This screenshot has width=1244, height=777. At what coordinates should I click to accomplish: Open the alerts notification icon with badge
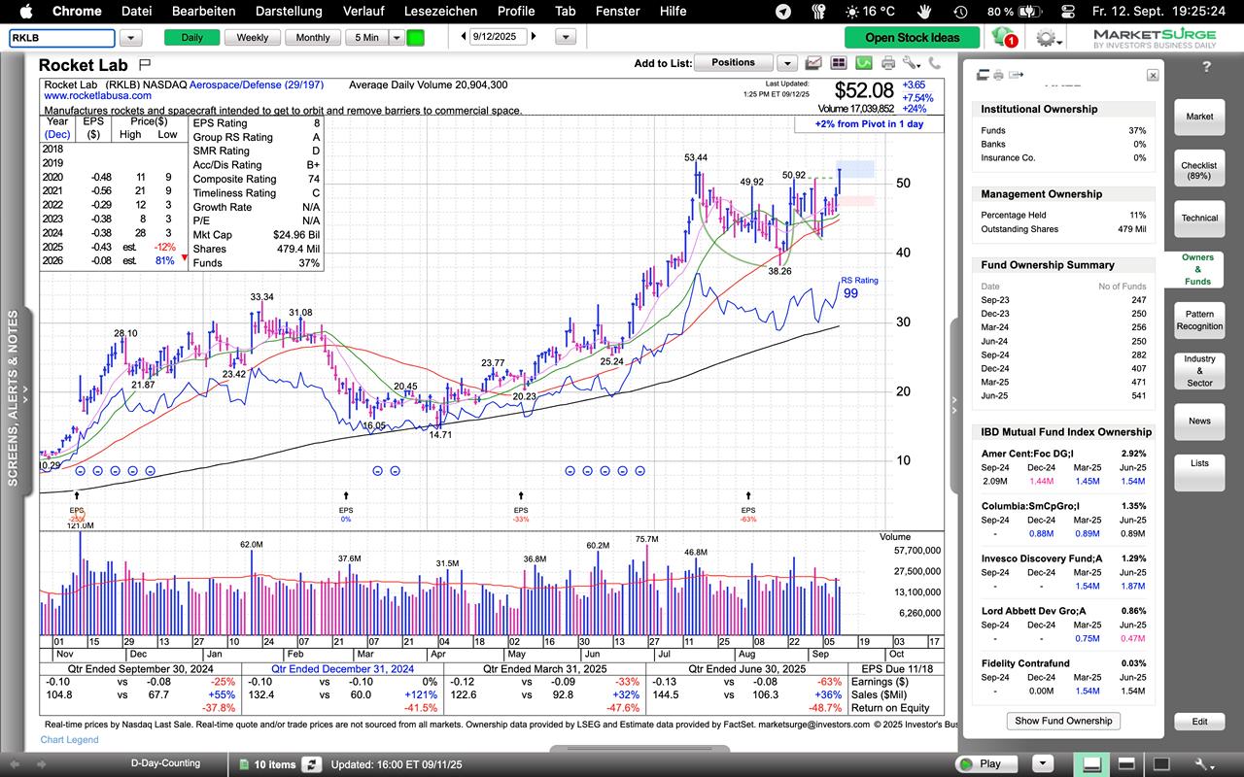[1003, 38]
